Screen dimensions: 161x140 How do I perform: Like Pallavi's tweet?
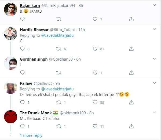pyautogui.click(x=95, y=102)
